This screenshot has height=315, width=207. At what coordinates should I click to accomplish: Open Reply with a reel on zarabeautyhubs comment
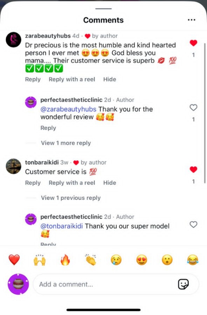point(72,79)
